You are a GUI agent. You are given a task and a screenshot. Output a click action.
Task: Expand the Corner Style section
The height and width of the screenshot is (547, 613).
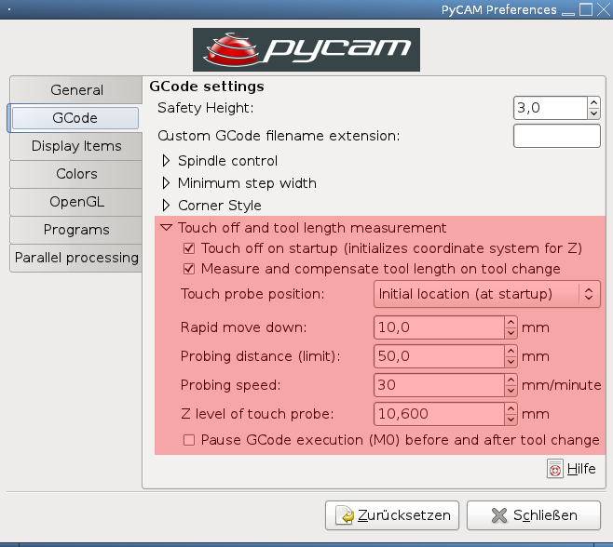(x=167, y=206)
